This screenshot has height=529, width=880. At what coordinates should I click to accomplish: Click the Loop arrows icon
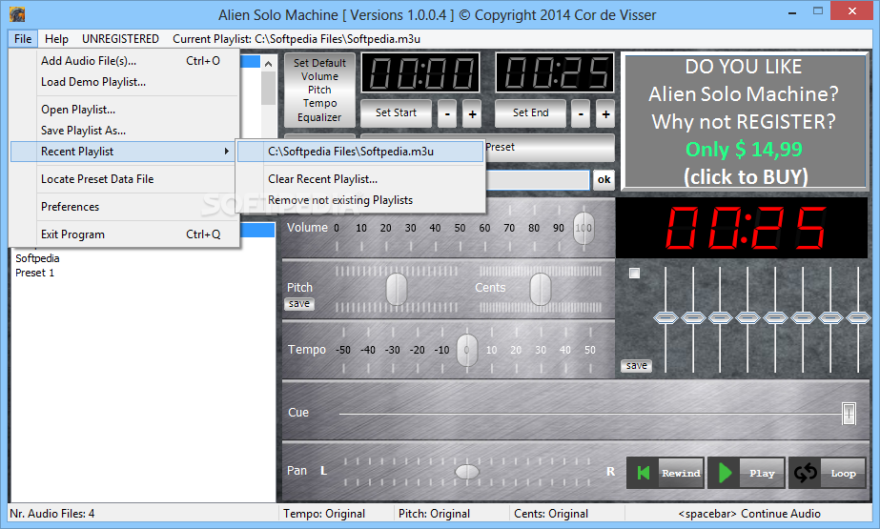[x=806, y=473]
